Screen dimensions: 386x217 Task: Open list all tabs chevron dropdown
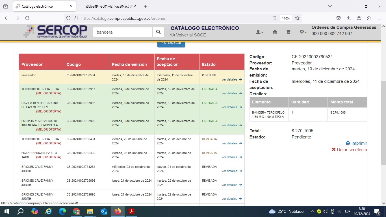(x=330, y=6)
